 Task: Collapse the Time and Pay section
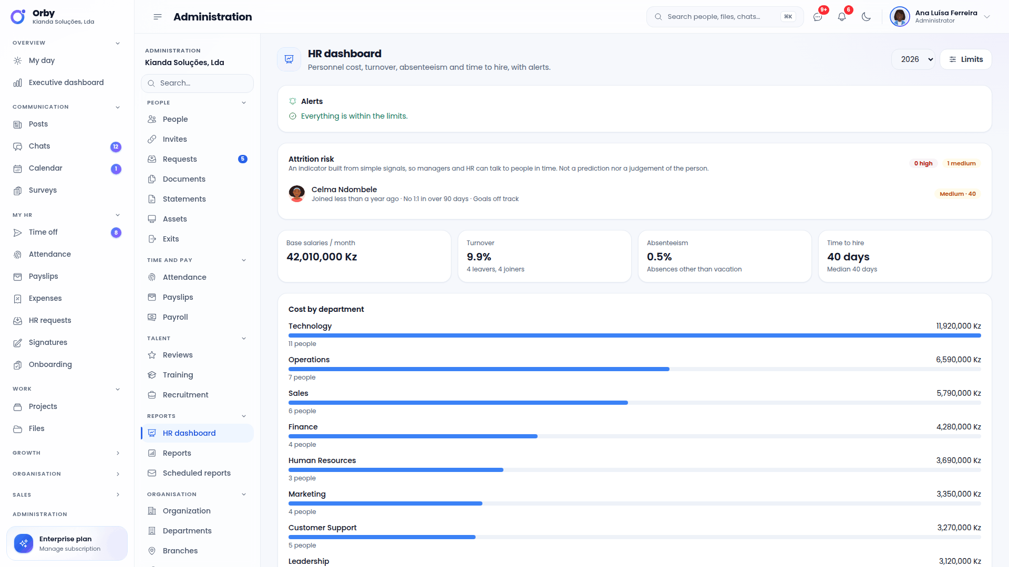tap(197, 260)
